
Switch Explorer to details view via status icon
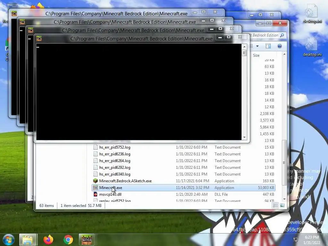[275, 205]
